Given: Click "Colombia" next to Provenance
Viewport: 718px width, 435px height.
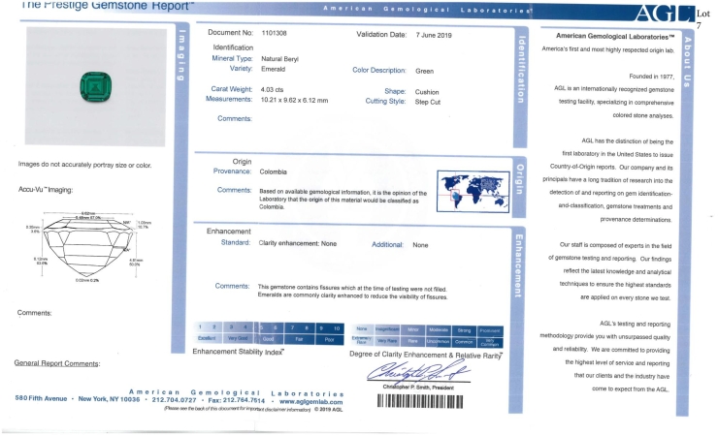Looking at the screenshot, I should (x=273, y=172).
